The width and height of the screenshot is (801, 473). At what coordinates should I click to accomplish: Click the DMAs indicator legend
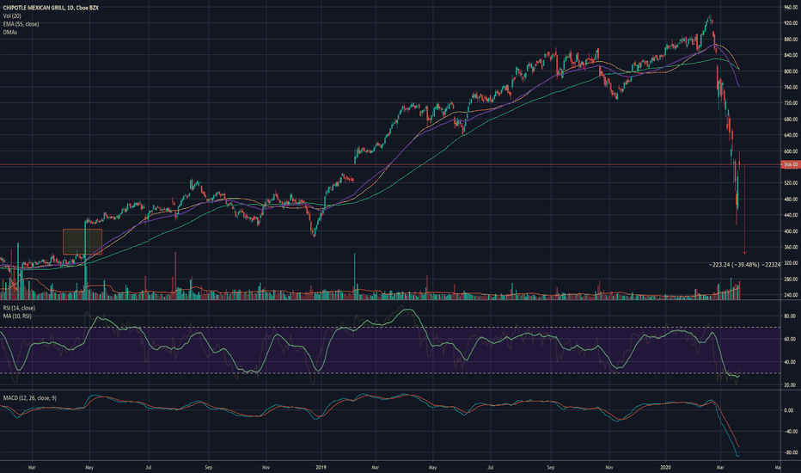[10, 32]
